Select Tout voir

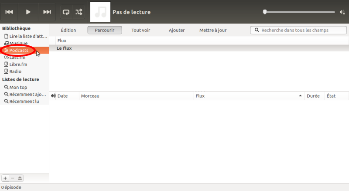click(140, 30)
